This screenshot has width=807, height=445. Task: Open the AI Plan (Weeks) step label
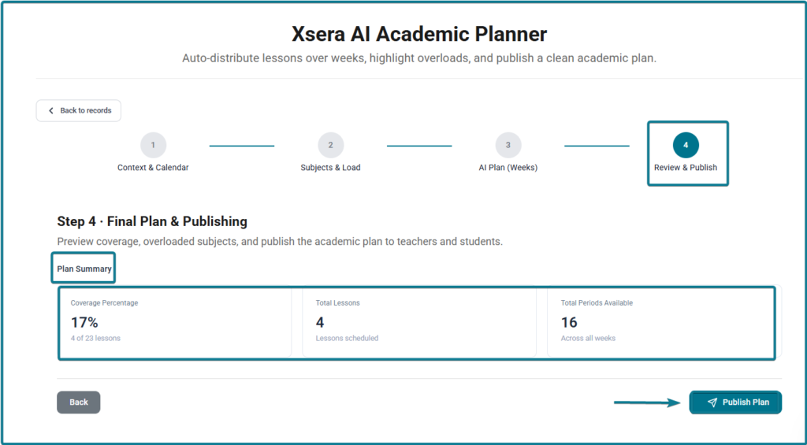tap(508, 168)
